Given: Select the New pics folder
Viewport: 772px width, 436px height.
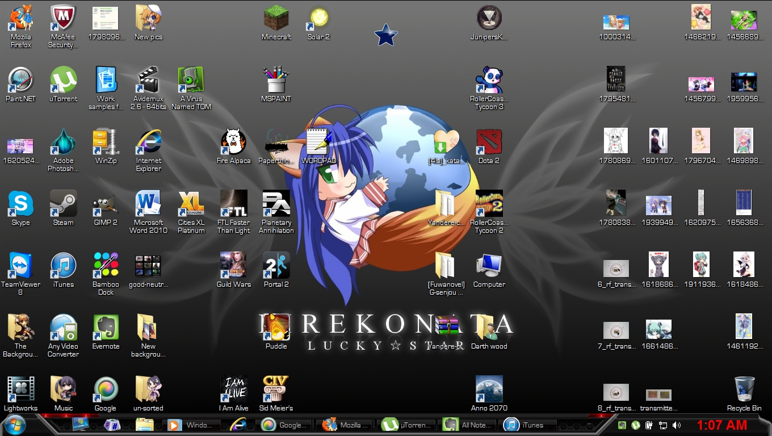Looking at the screenshot, I should coord(149,23).
